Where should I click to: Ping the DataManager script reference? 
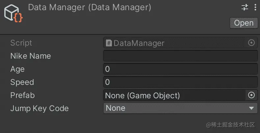pos(176,43)
